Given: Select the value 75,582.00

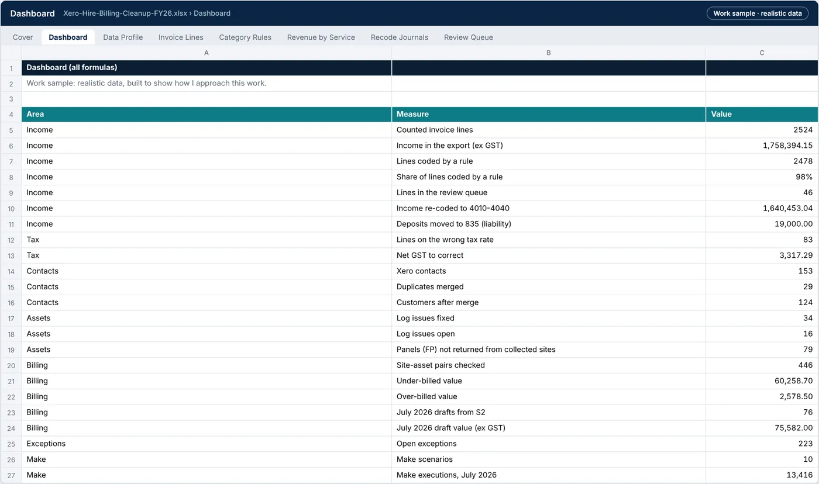Looking at the screenshot, I should [x=762, y=428].
